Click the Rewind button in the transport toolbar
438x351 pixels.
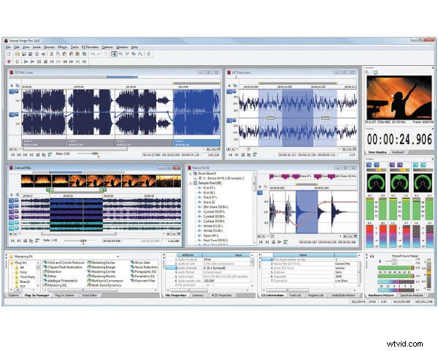65,61
